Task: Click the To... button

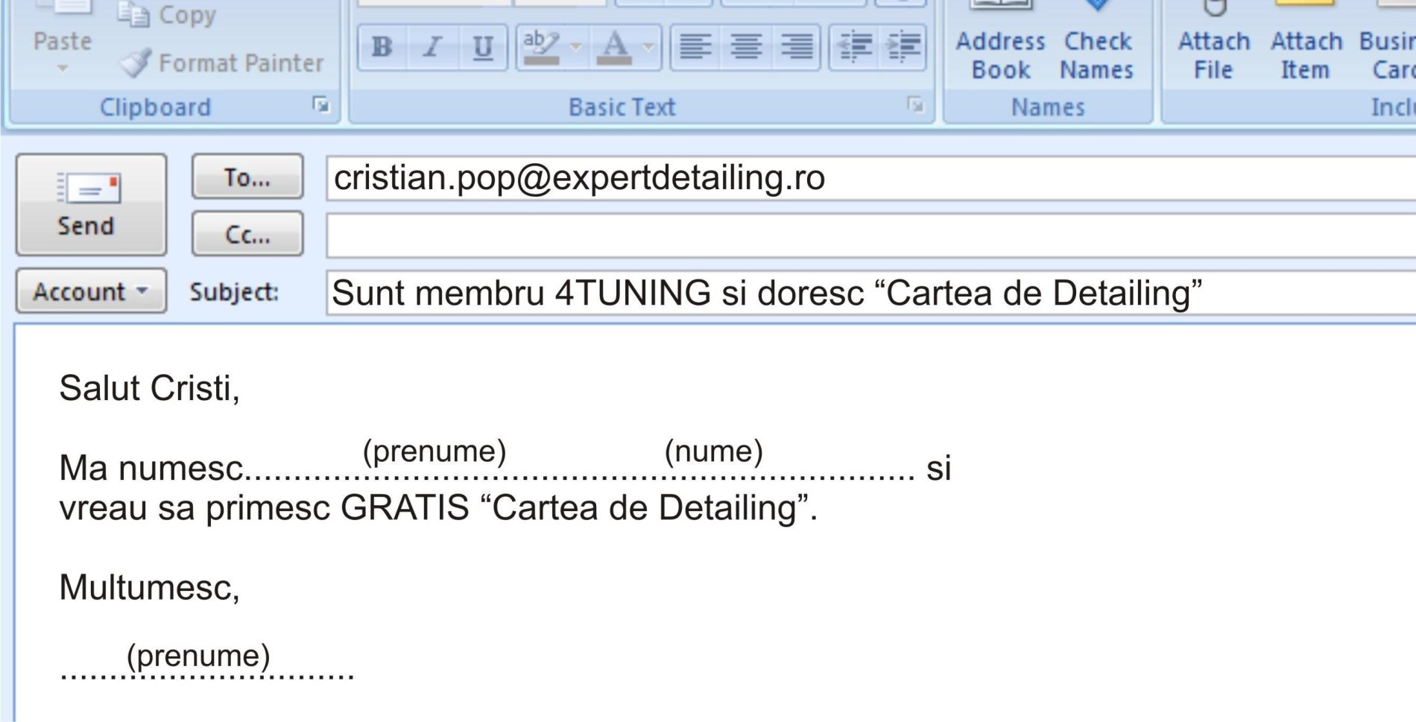Action: [x=247, y=177]
